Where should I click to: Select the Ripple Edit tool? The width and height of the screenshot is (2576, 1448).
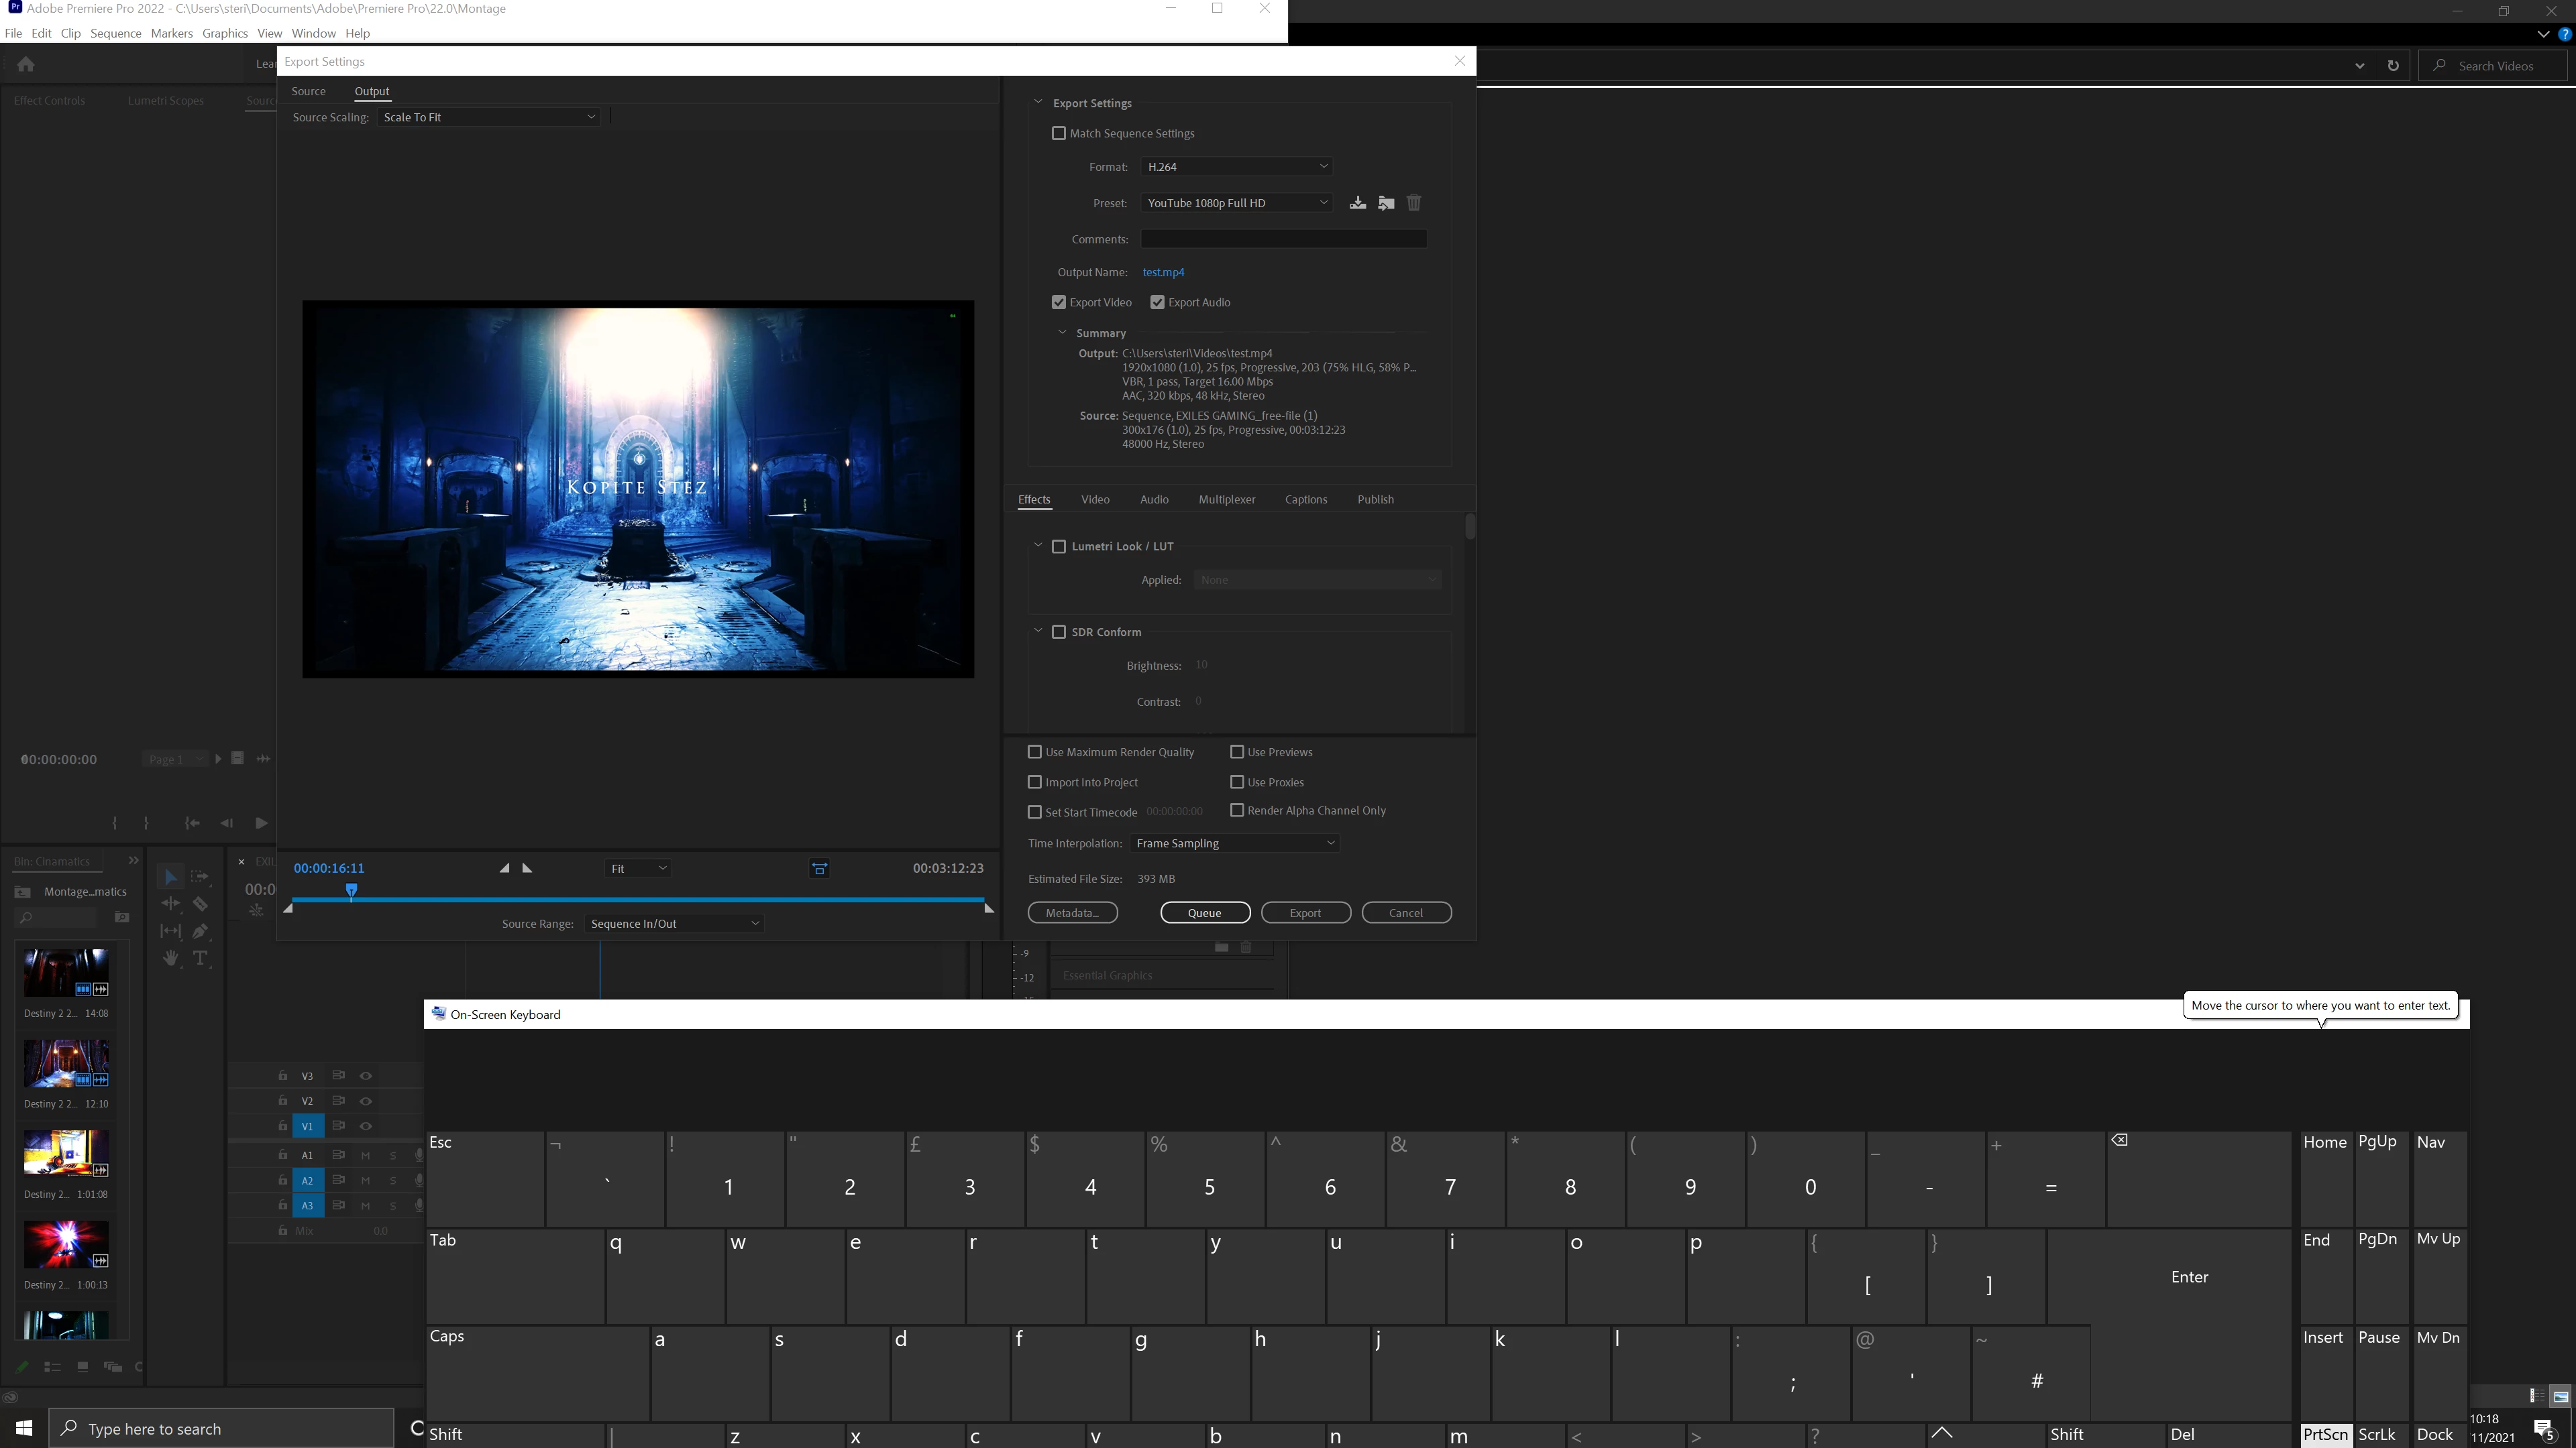click(170, 904)
